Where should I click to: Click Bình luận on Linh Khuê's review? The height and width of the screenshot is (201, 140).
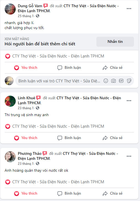point(69,138)
